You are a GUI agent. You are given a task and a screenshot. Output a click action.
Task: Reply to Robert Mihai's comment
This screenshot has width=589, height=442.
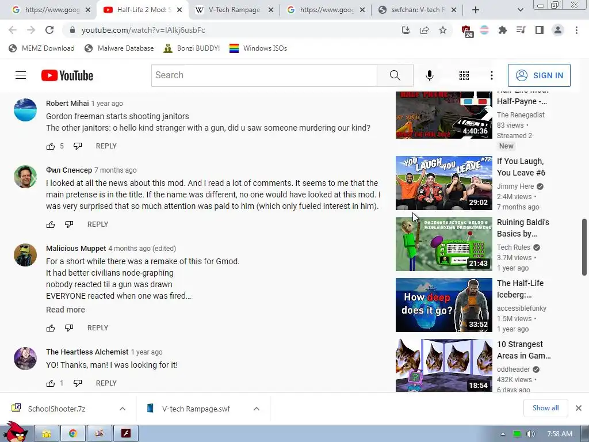(106, 146)
